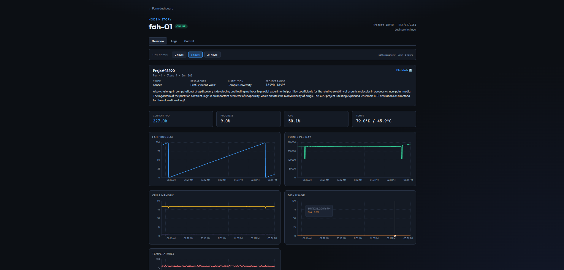Screen dimensions: 564x270
Task: Set time range to 2 hours
Action: (x=179, y=55)
